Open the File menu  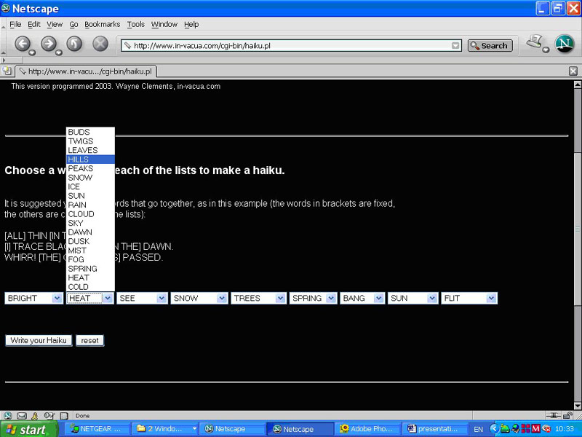15,25
